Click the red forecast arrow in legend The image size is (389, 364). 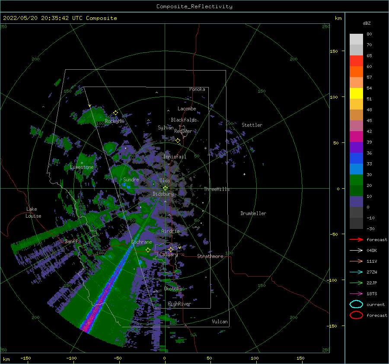click(x=356, y=239)
